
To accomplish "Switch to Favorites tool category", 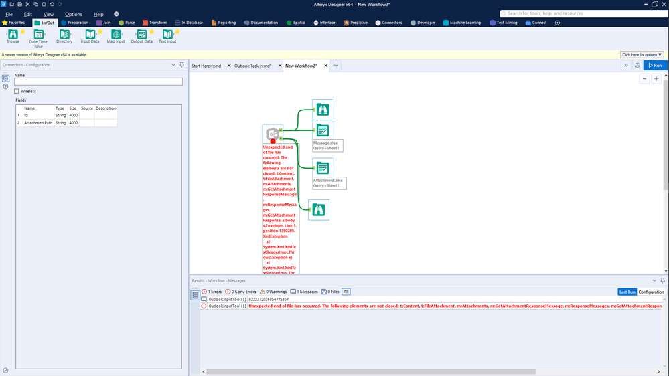I will coord(13,23).
